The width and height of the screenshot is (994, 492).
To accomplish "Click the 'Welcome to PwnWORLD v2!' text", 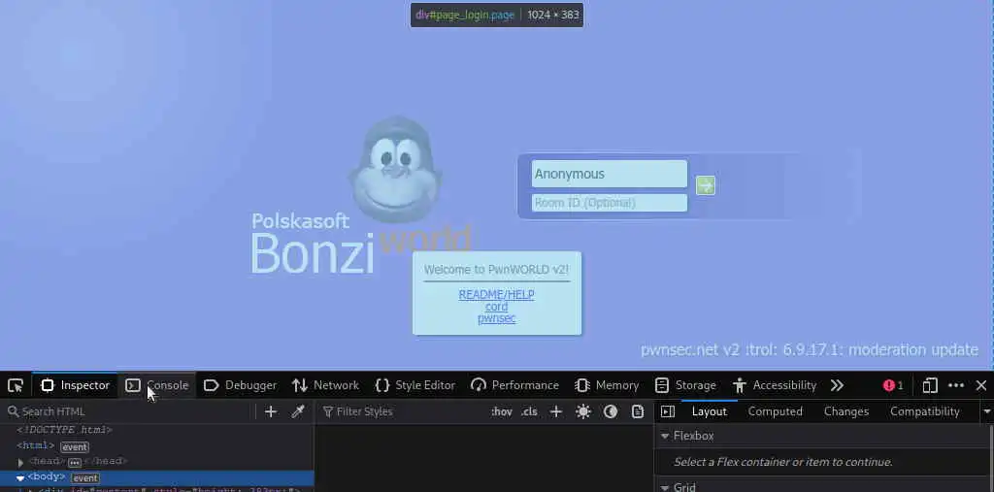I will click(496, 270).
